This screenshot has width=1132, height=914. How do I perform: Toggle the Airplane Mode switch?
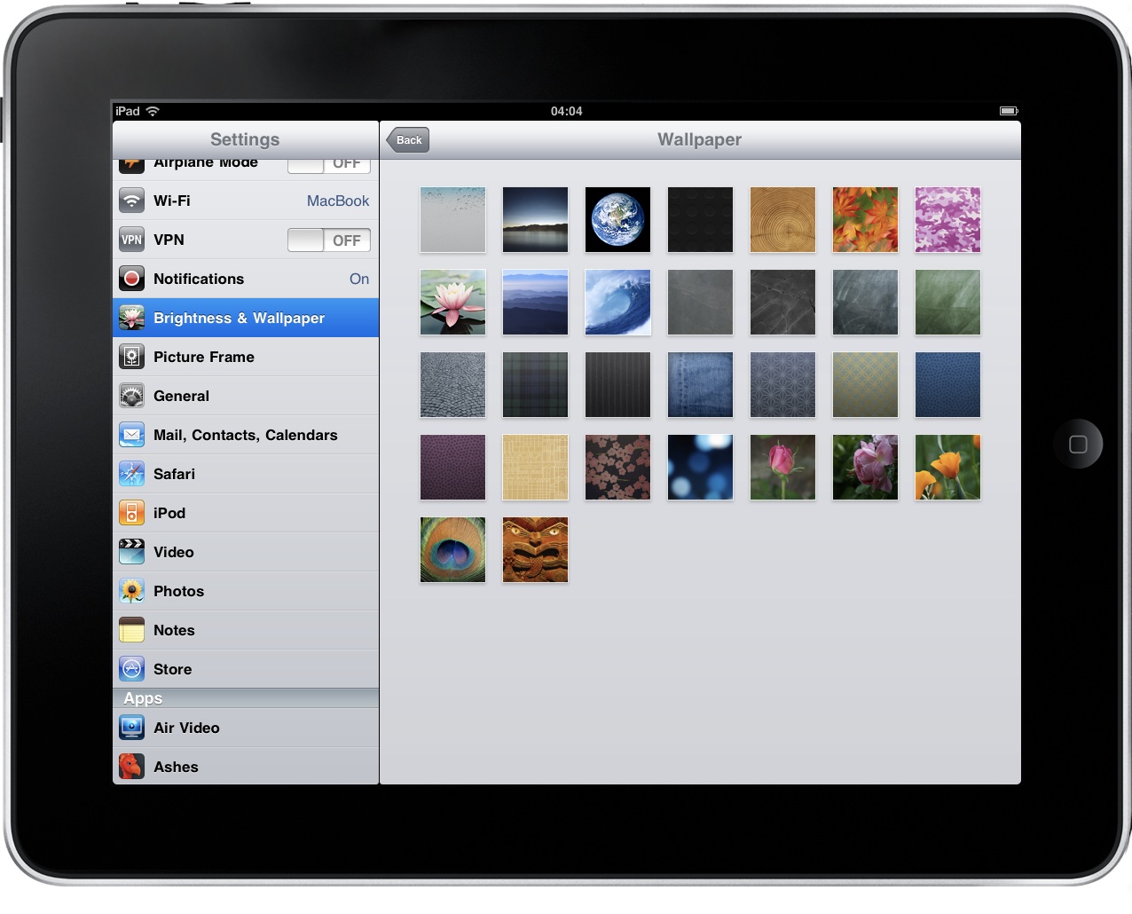[328, 165]
